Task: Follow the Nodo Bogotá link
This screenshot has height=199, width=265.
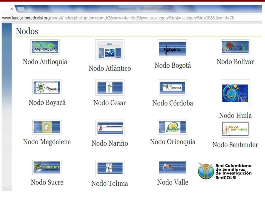Action: (173, 66)
